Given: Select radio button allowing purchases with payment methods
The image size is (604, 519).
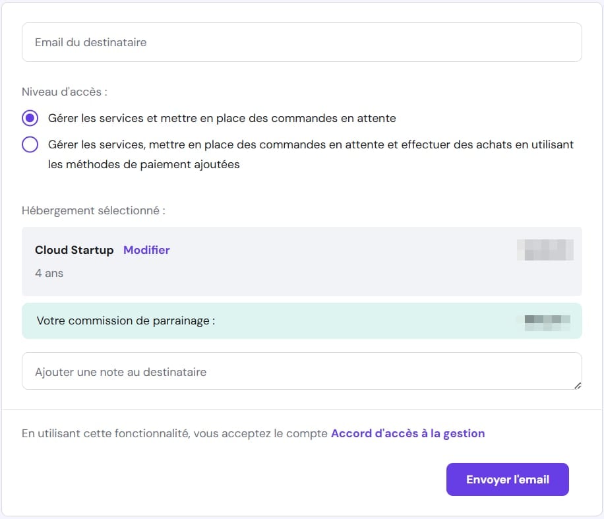Looking at the screenshot, I should (x=30, y=144).
